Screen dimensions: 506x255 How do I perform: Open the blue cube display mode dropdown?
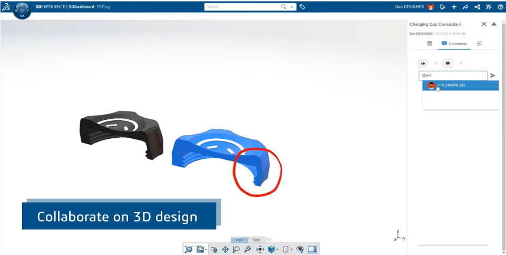click(277, 249)
